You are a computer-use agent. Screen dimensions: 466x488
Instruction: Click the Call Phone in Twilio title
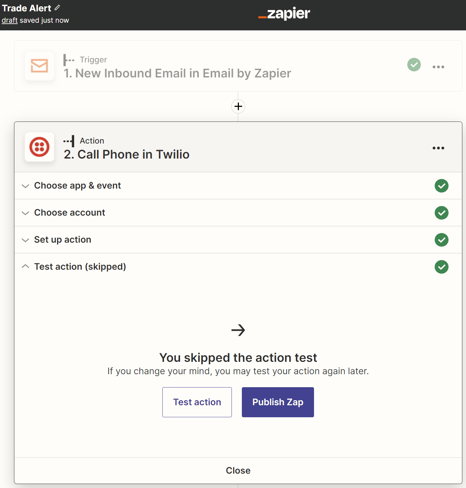pos(127,155)
